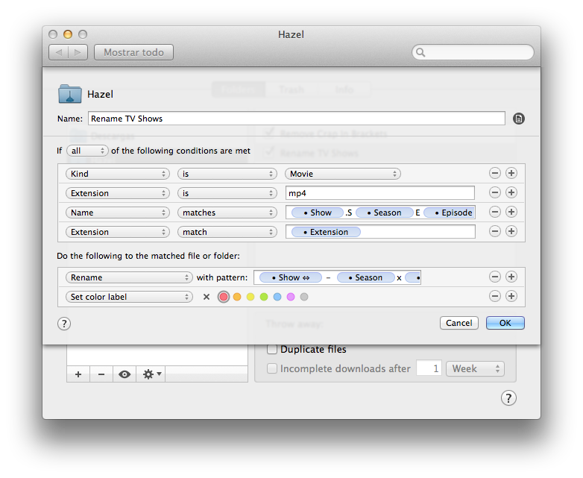Click the Season token in rename pattern
Screen dimensions: 583x478
(x=366, y=277)
